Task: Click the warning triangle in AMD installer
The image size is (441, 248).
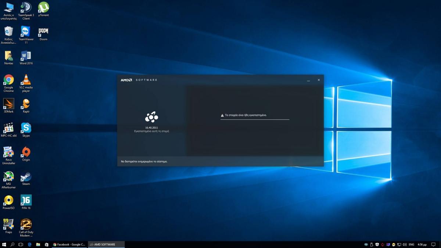Action: (x=222, y=115)
